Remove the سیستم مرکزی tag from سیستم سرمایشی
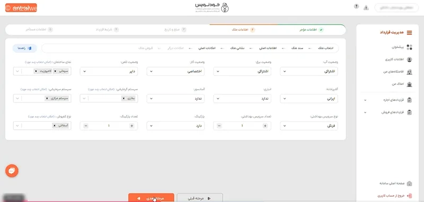Screen dimensions: 424x202 point(47,99)
